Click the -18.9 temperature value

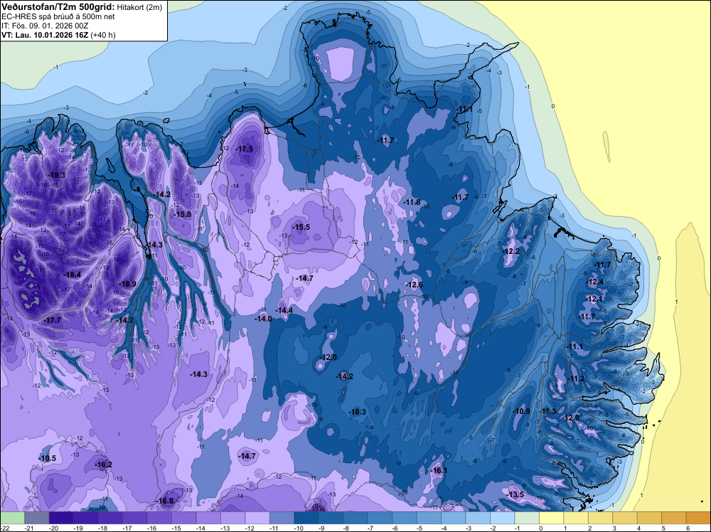pos(127,284)
